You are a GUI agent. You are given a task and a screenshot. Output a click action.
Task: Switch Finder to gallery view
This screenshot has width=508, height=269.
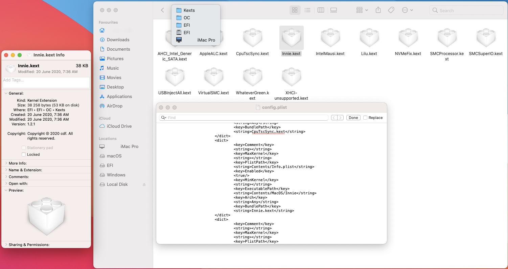coord(333,10)
